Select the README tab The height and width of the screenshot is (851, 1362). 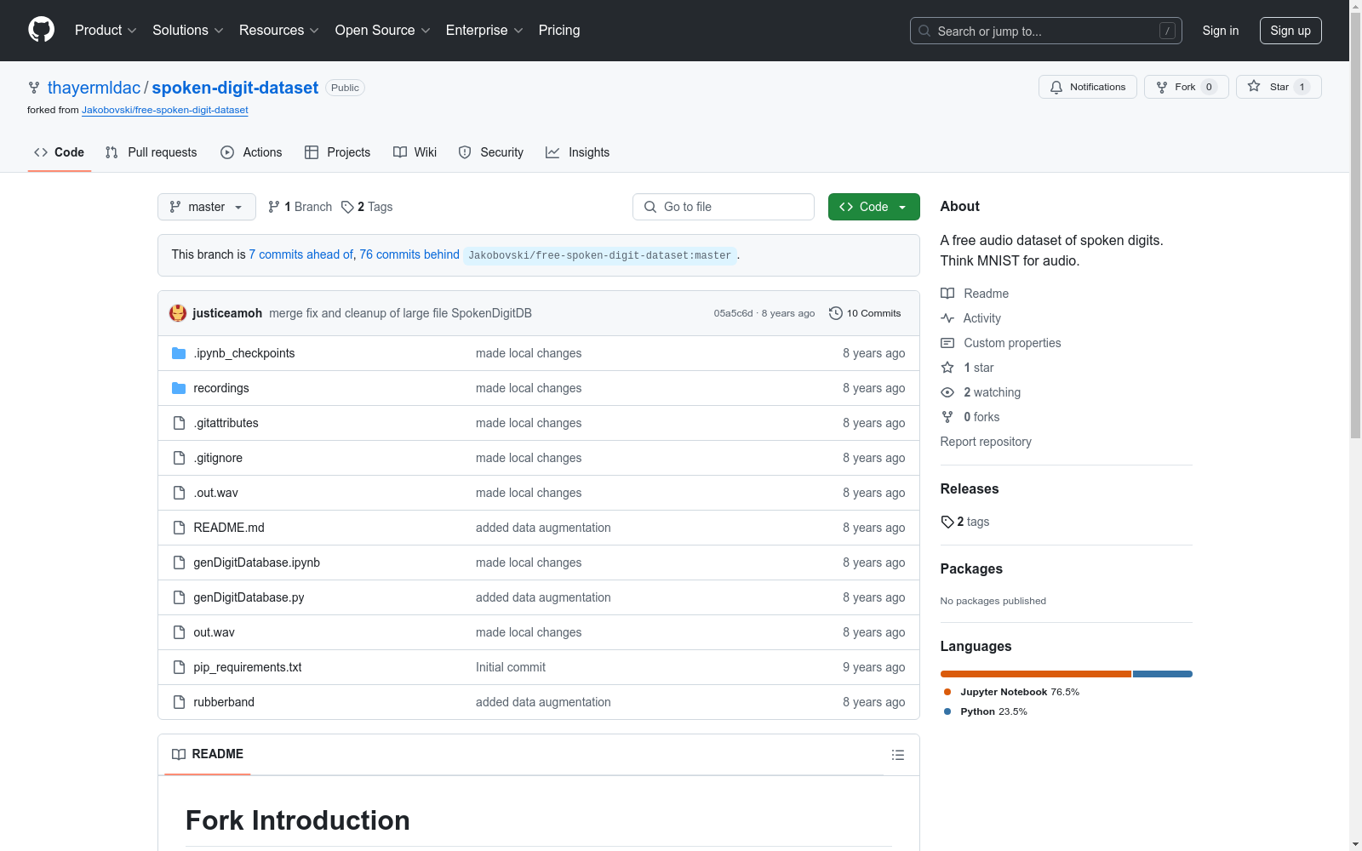pyautogui.click(x=208, y=754)
